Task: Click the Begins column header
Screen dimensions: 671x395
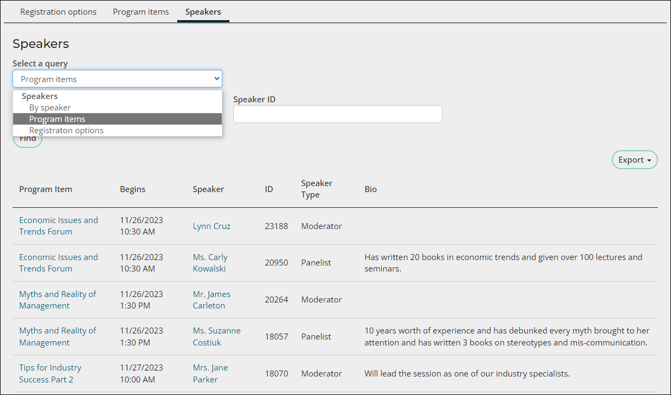Action: pyautogui.click(x=133, y=189)
